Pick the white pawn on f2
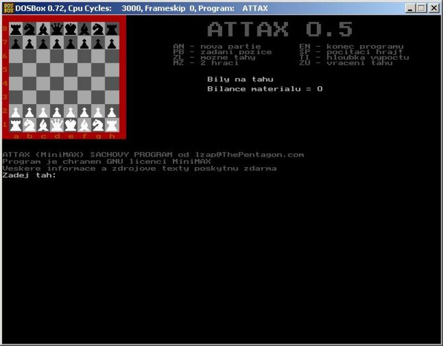This screenshot has height=346, width=443. click(85, 112)
